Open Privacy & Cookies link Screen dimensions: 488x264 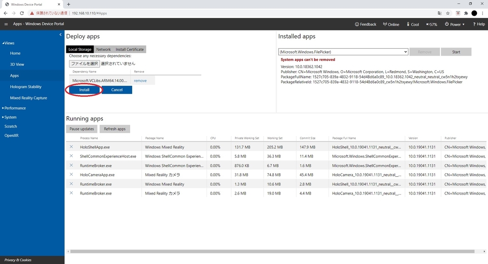tap(18, 260)
